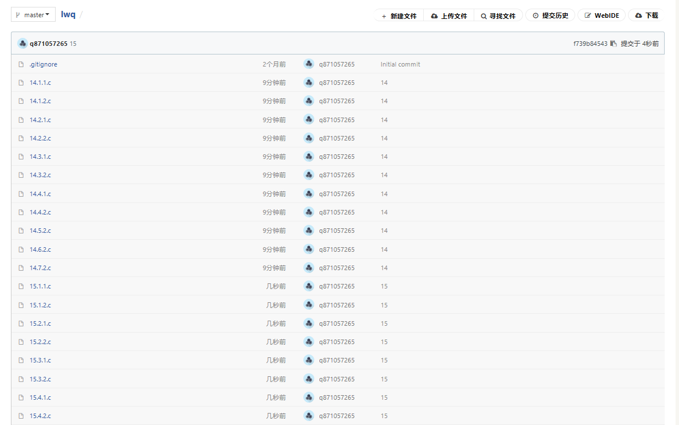Open commit message 15 in 15.1.1.c row
The image size is (679, 425).
pos(384,286)
